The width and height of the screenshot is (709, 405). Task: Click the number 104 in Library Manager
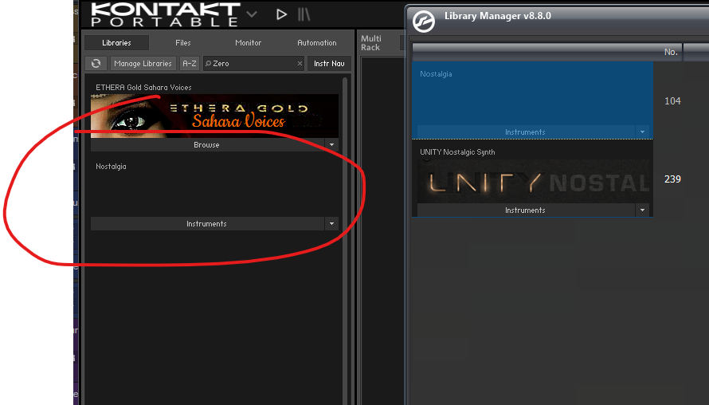pyautogui.click(x=672, y=101)
